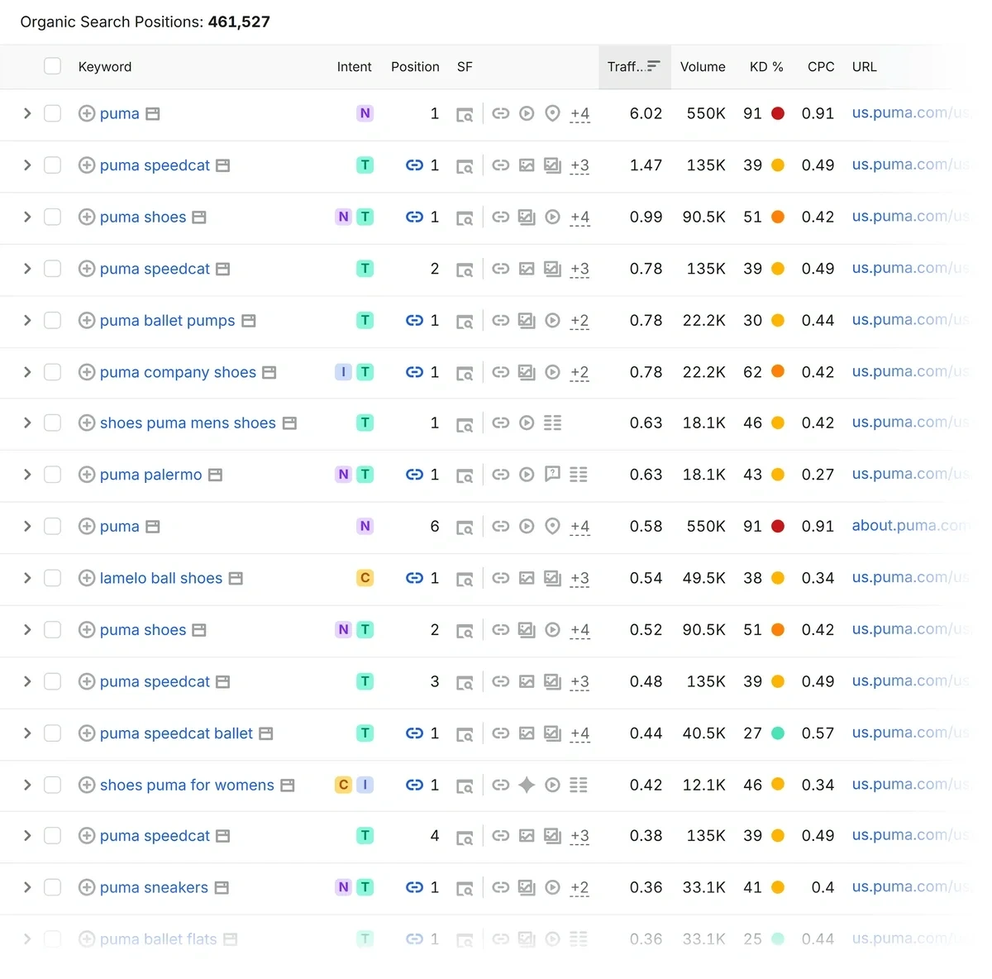Expand the puma speedcat ballet row
Viewport: 992px width, 979px height.
pyautogui.click(x=27, y=733)
